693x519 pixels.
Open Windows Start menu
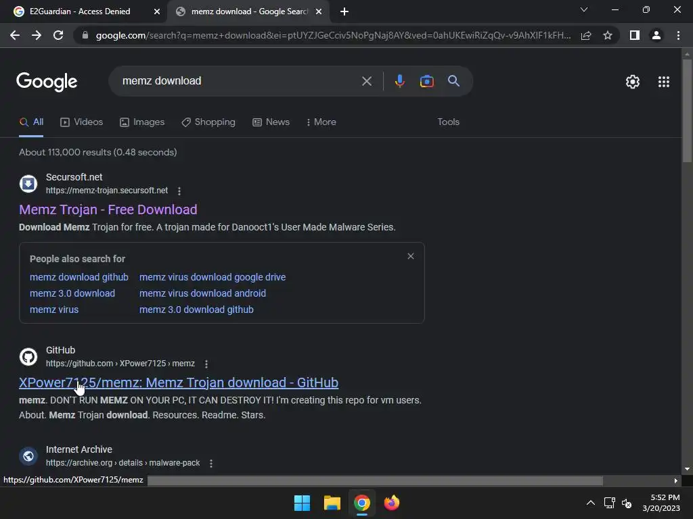pyautogui.click(x=303, y=503)
